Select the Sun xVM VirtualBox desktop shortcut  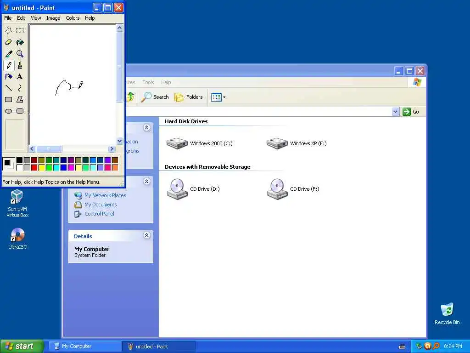(17, 203)
